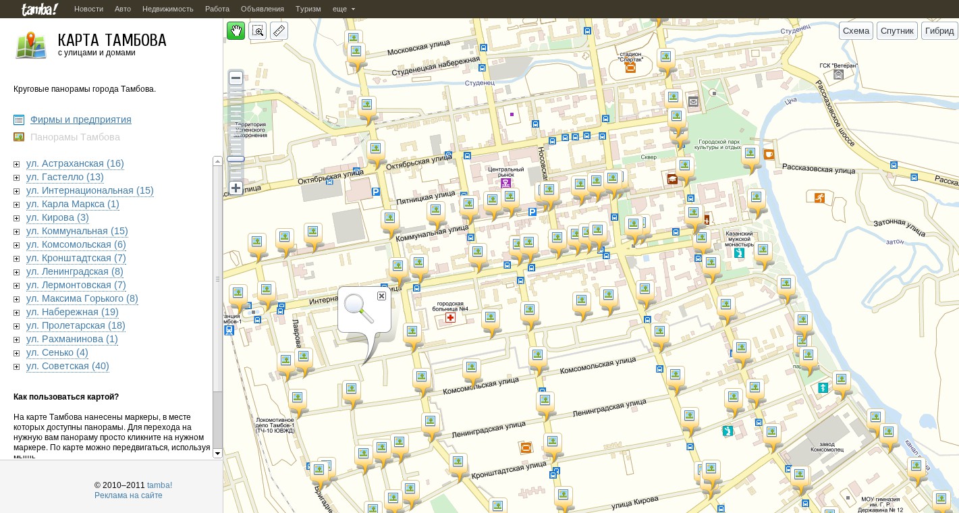This screenshot has width=959, height=513.
Task: Switch map to Схема view
Action: coord(856,31)
